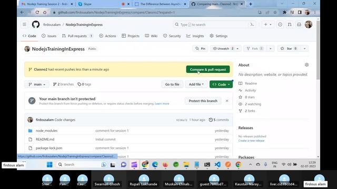Viewport: 337px width, 189px height.
Task: Expand the browser tab search chevron
Action: coord(282,4)
